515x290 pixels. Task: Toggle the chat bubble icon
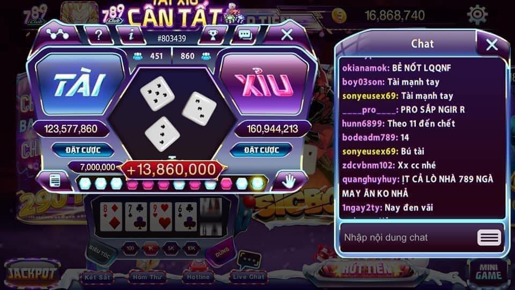pos(245,35)
